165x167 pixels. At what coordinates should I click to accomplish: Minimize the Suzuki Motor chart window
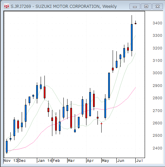(135, 7)
